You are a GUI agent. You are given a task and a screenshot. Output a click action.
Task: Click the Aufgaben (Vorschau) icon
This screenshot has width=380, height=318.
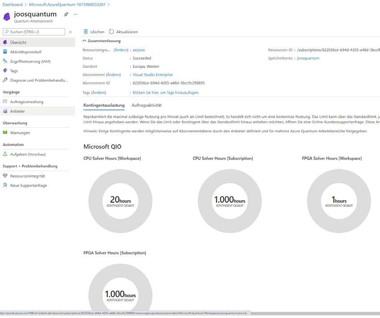click(x=5, y=154)
